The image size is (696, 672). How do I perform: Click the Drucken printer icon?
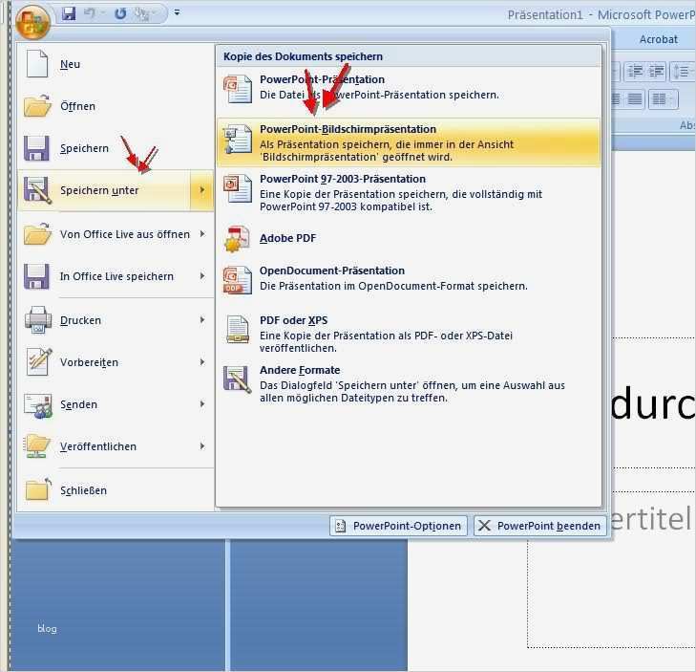pos(38,319)
